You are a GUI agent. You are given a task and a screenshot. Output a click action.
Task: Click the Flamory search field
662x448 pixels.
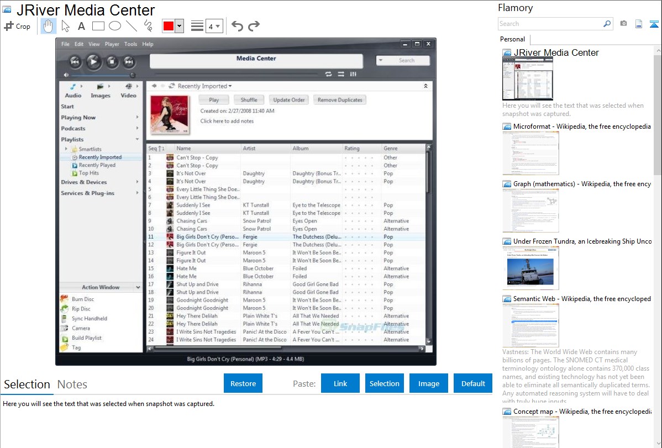(x=550, y=24)
